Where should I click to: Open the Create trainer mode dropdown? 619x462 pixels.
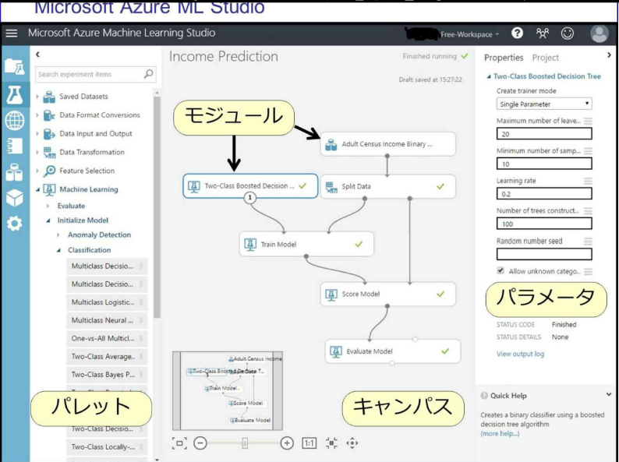click(544, 104)
